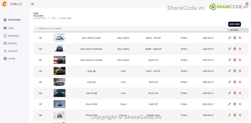
Task: Open the Rolls-Royce Ghost thumbnail
Action: [x=59, y=38]
